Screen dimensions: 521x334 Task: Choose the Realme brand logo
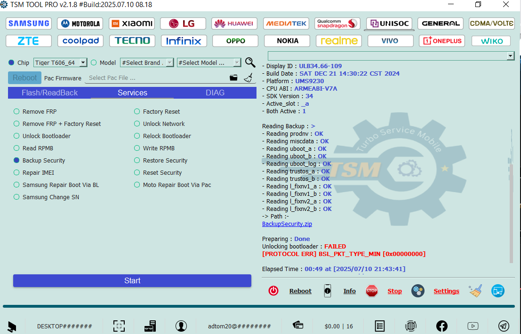pos(339,41)
